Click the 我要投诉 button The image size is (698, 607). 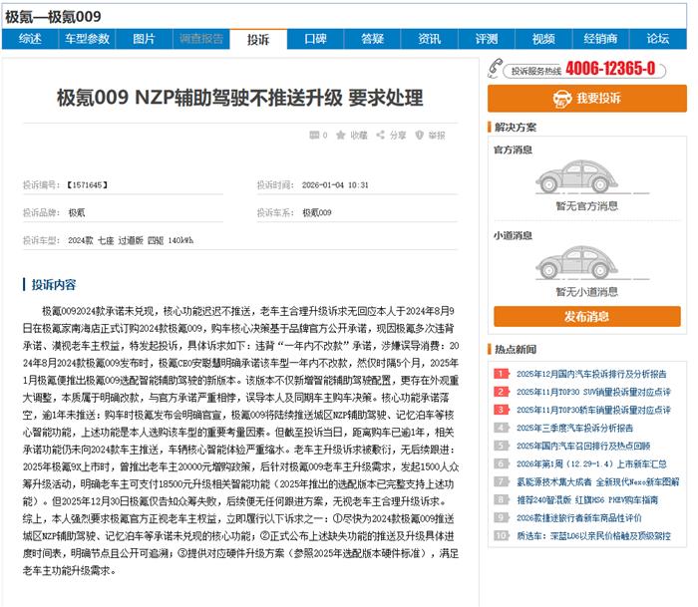(x=587, y=99)
